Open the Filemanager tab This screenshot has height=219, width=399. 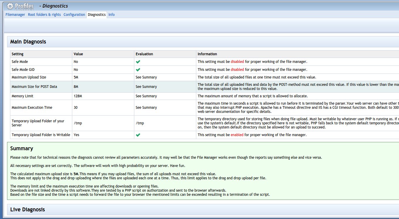point(15,15)
